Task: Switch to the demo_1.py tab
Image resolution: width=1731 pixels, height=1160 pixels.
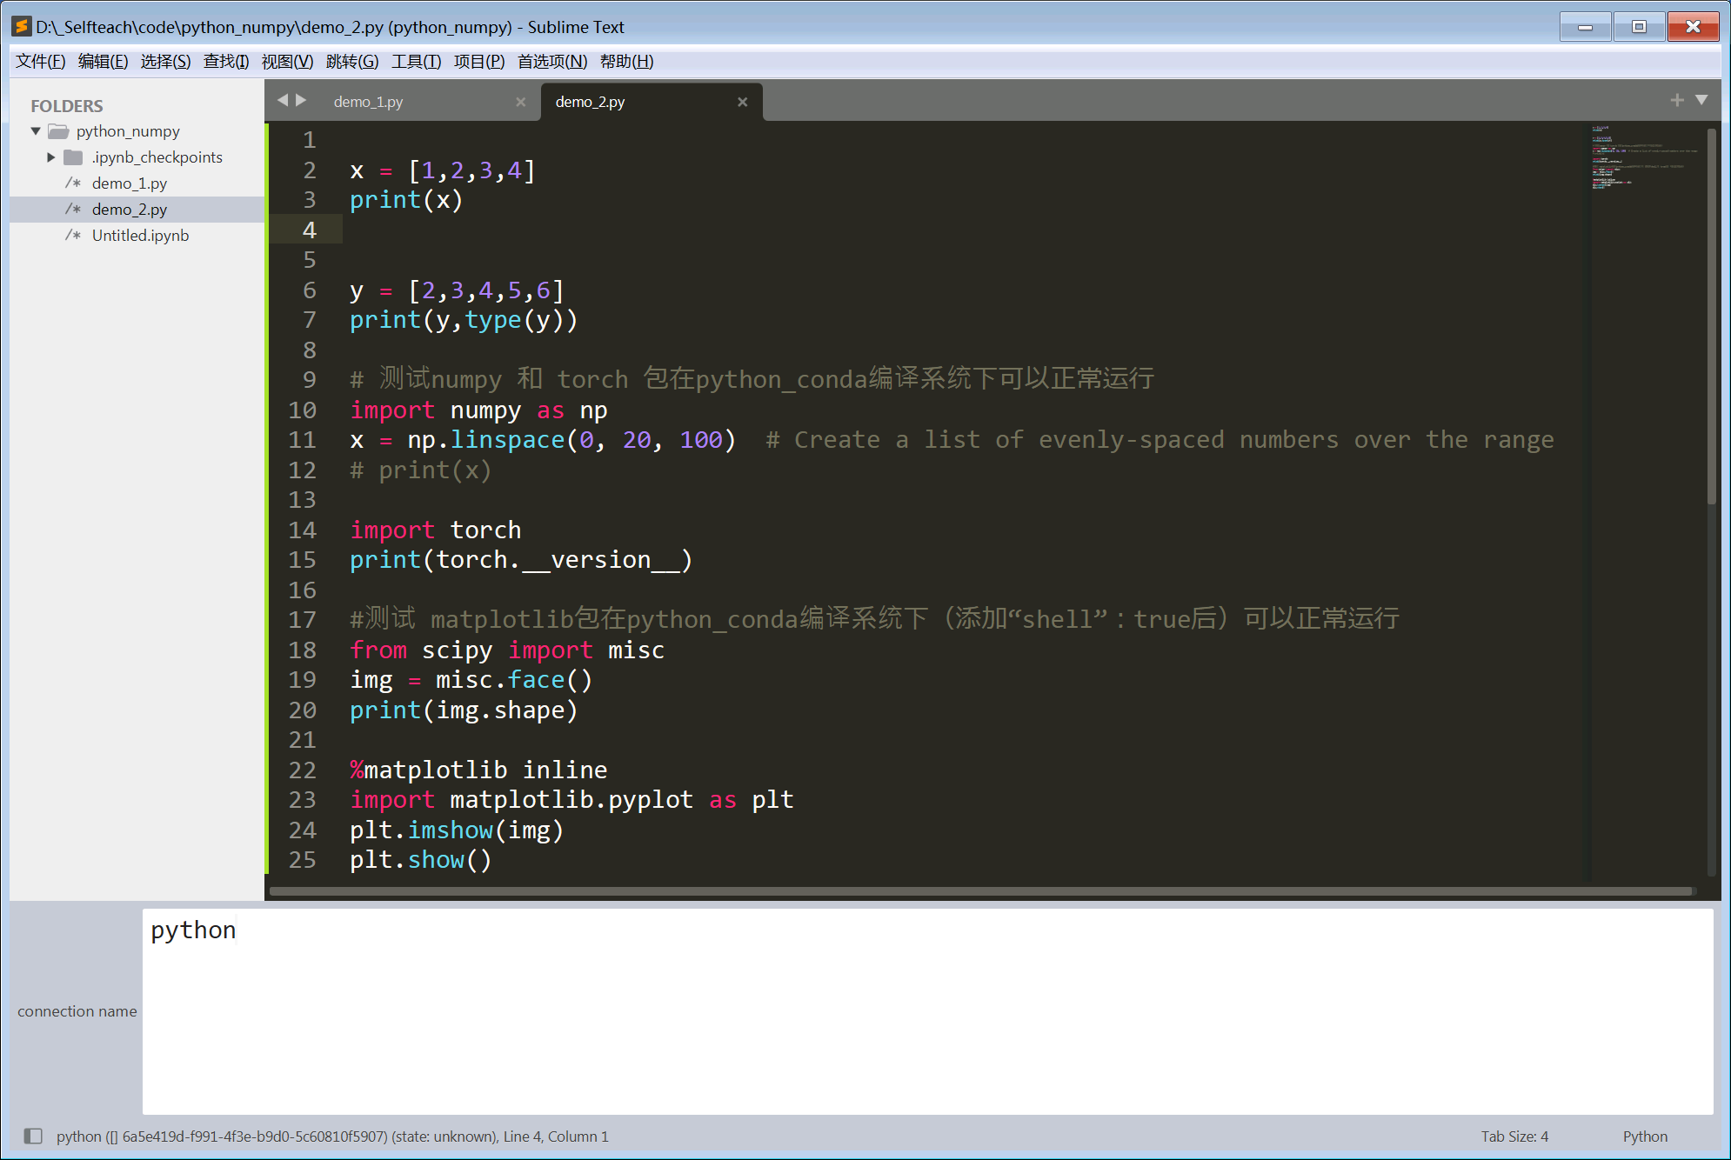Action: pos(369,101)
